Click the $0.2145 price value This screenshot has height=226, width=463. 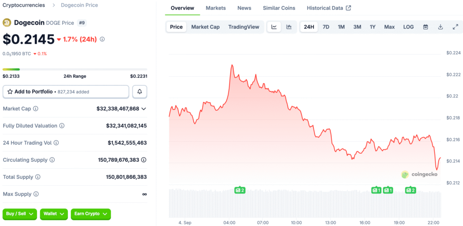[28, 39]
